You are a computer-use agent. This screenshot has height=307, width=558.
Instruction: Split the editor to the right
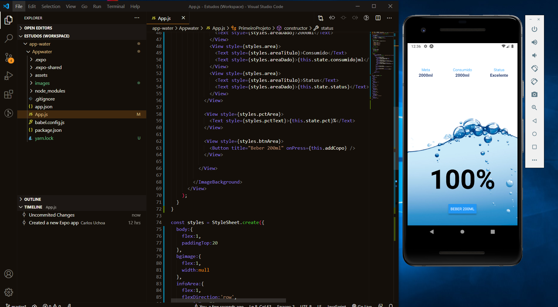pyautogui.click(x=378, y=18)
